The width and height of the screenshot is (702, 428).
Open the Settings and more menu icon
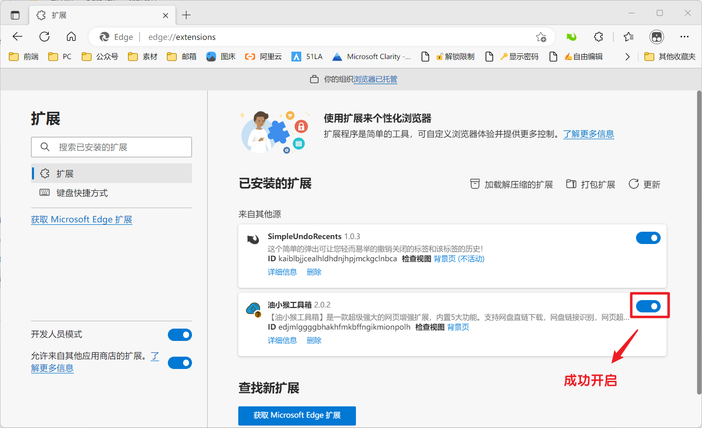coord(685,37)
